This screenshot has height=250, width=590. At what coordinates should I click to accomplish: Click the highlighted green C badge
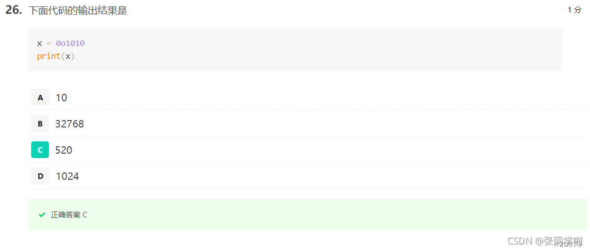40,150
